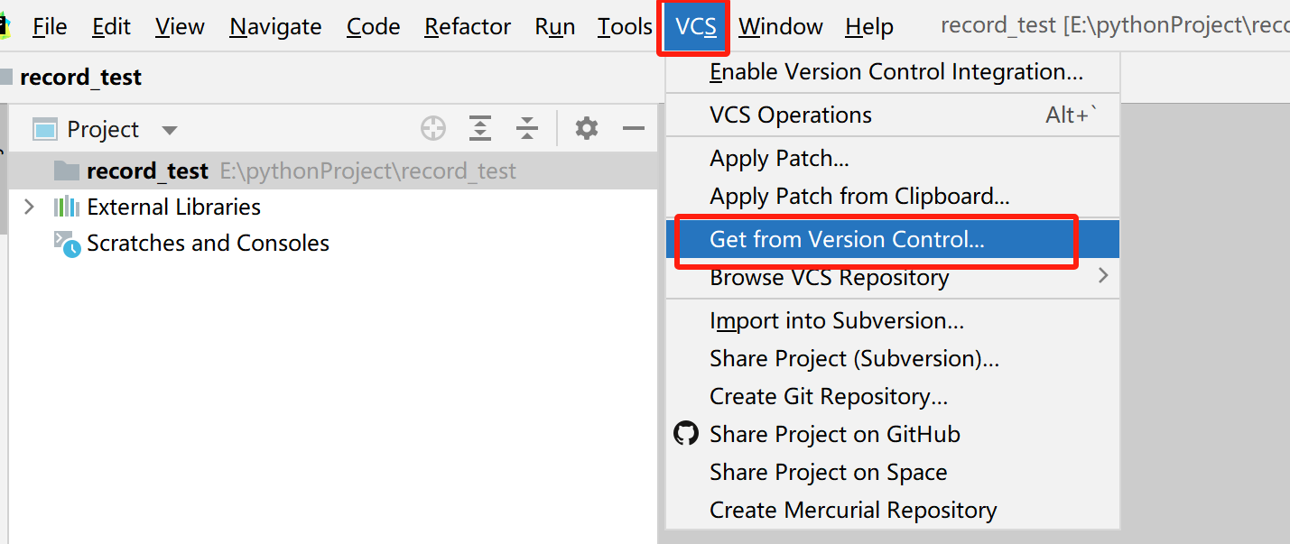Image resolution: width=1290 pixels, height=544 pixels.
Task: Click the Scratches and Consoles clock icon
Action: [67, 244]
